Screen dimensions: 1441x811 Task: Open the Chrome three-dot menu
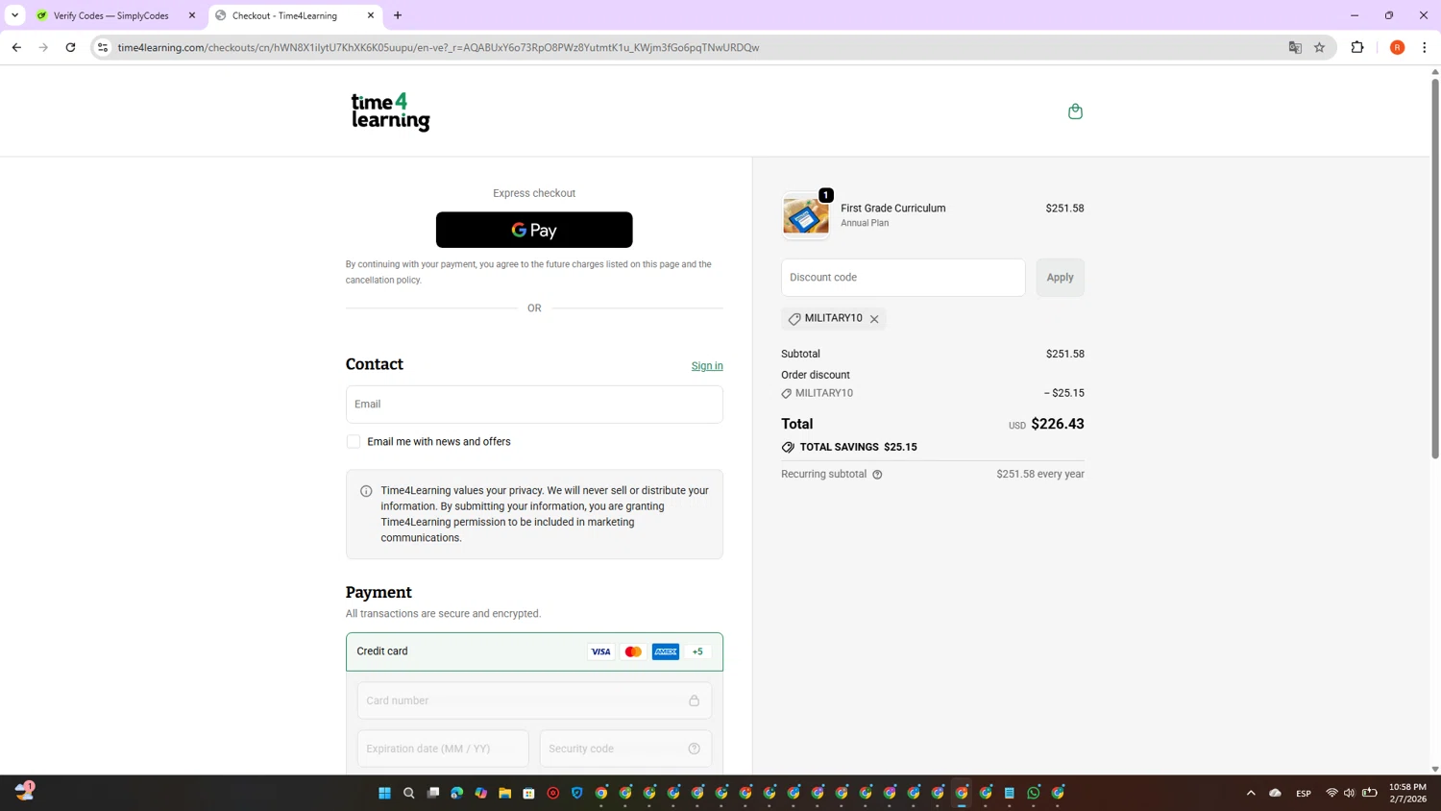[1425, 47]
